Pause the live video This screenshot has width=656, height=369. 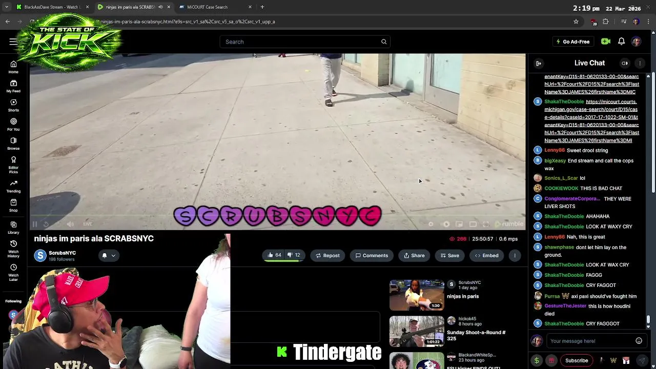(35, 224)
